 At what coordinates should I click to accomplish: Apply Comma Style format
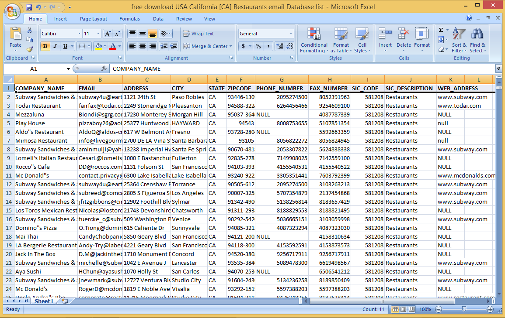pos(268,46)
